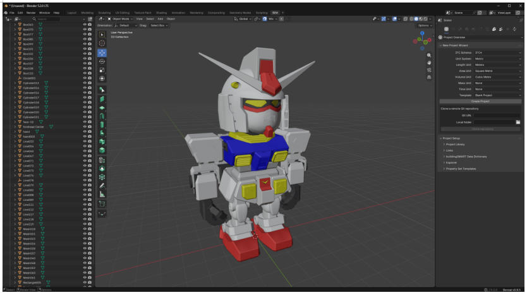This screenshot has width=527, height=295.
Task: Open the viewport View menu
Action: click(x=139, y=19)
